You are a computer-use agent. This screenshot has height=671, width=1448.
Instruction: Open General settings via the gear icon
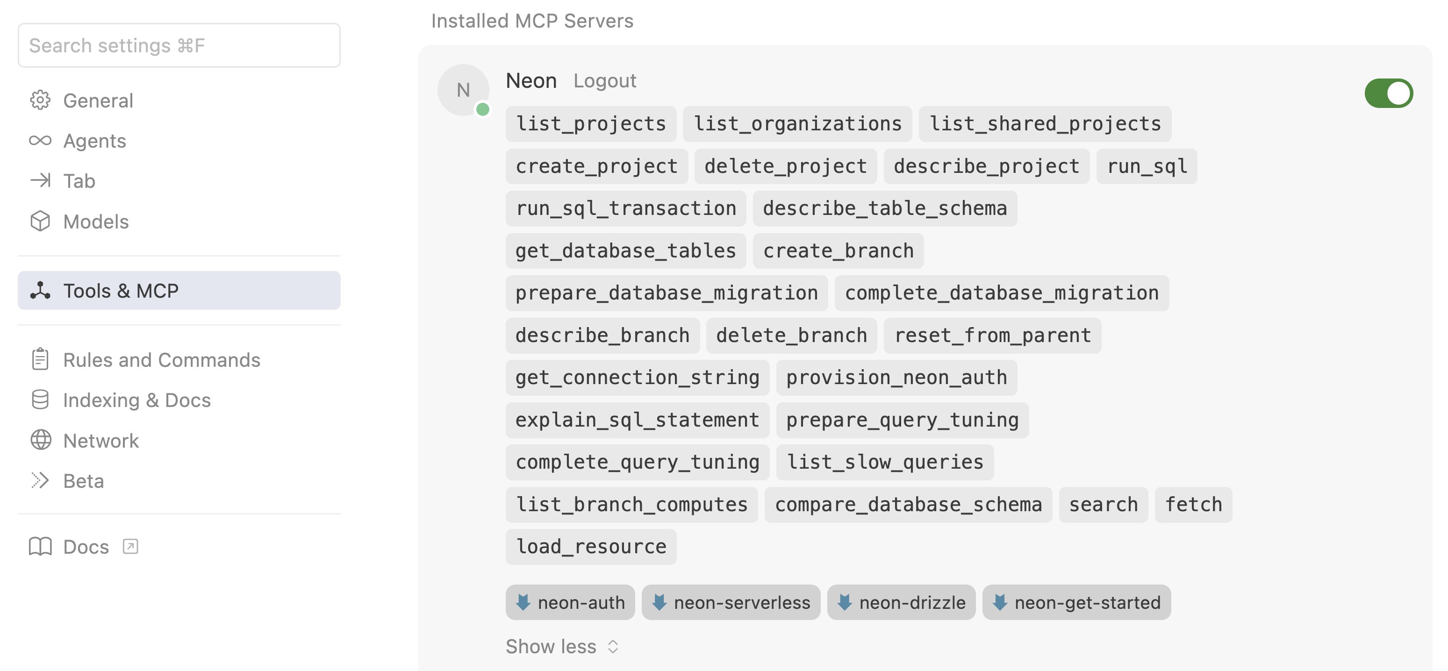click(x=40, y=100)
